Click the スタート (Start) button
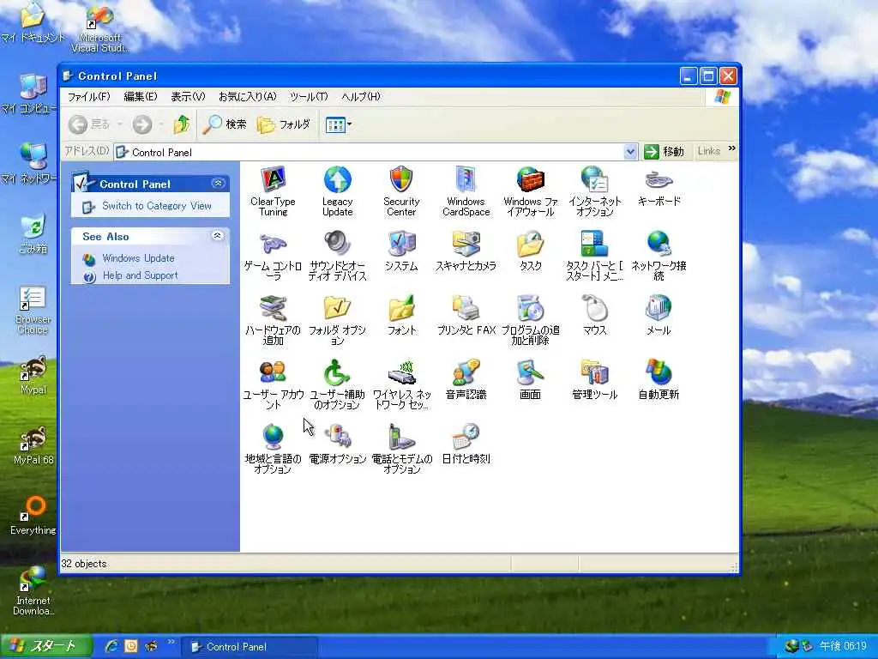Viewport: 878px width, 659px height. pyautogui.click(x=45, y=647)
